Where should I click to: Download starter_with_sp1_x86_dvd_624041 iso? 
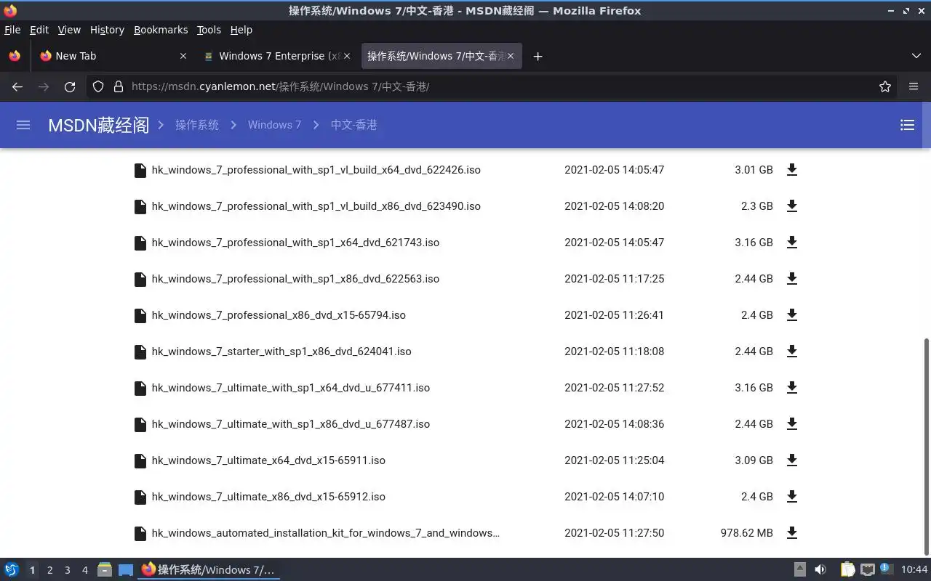tap(792, 352)
